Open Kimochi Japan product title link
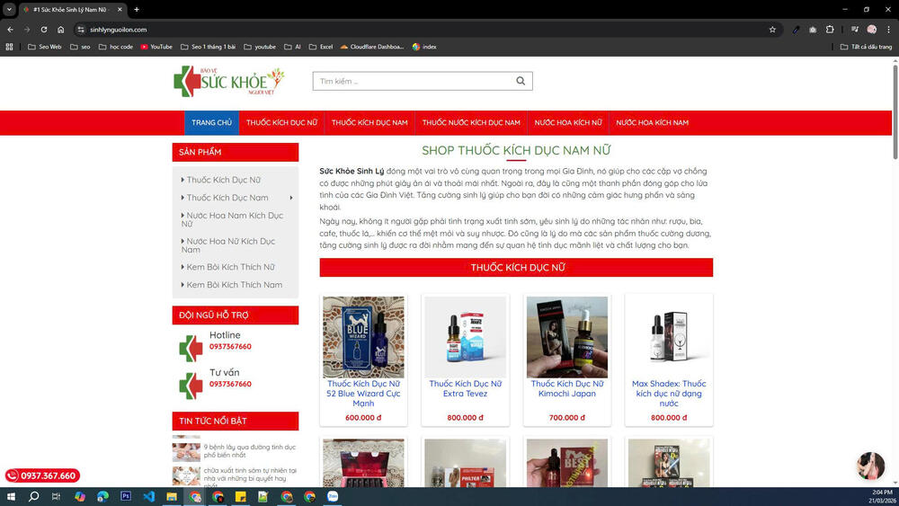The image size is (899, 506). pyautogui.click(x=567, y=388)
